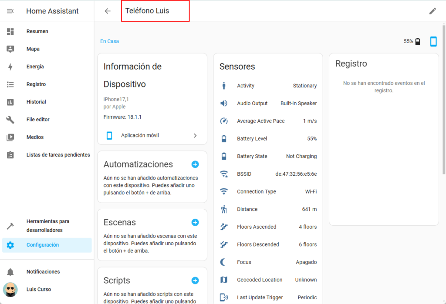Screen dimensions: 446x304
Task: Add a new script with plus icon
Action: click(195, 281)
